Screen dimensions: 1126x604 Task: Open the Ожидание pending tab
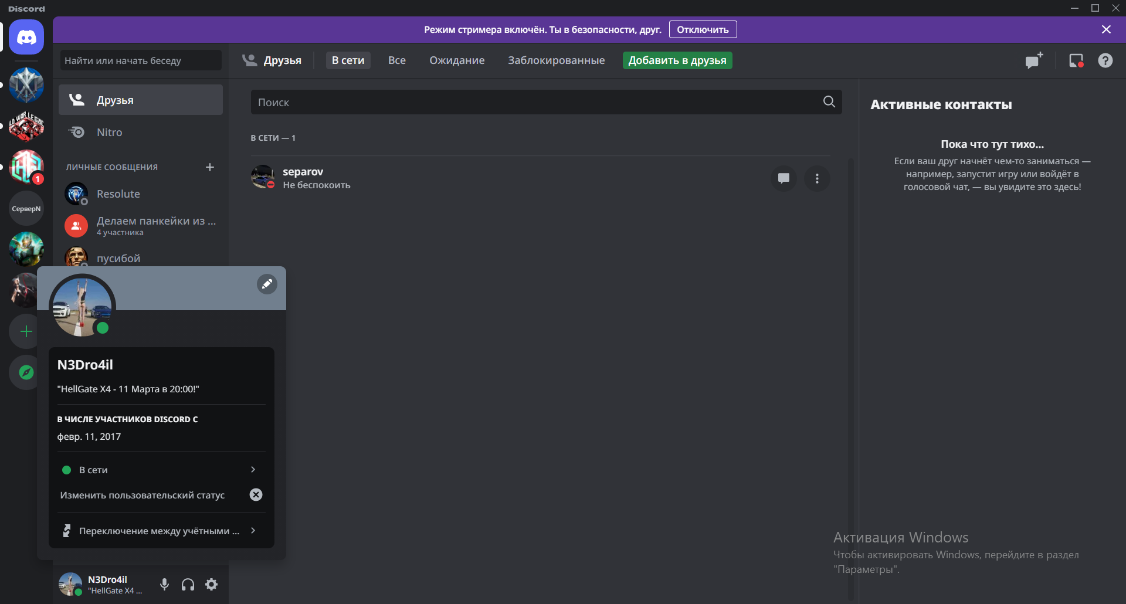[457, 60]
